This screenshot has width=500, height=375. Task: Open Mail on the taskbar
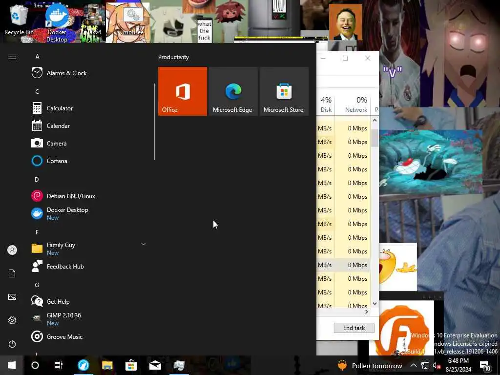click(155, 365)
